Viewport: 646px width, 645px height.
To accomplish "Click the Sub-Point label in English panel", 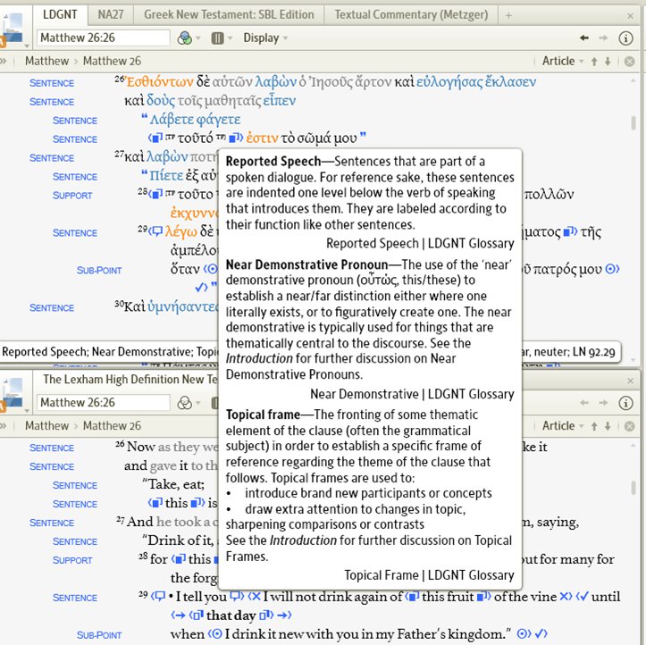I will [99, 635].
